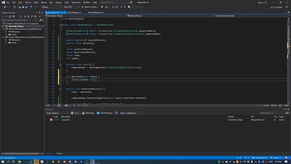The width and height of the screenshot is (291, 164).
Task: Select Assembly-CSharp project in tree
Action: pos(16,26)
